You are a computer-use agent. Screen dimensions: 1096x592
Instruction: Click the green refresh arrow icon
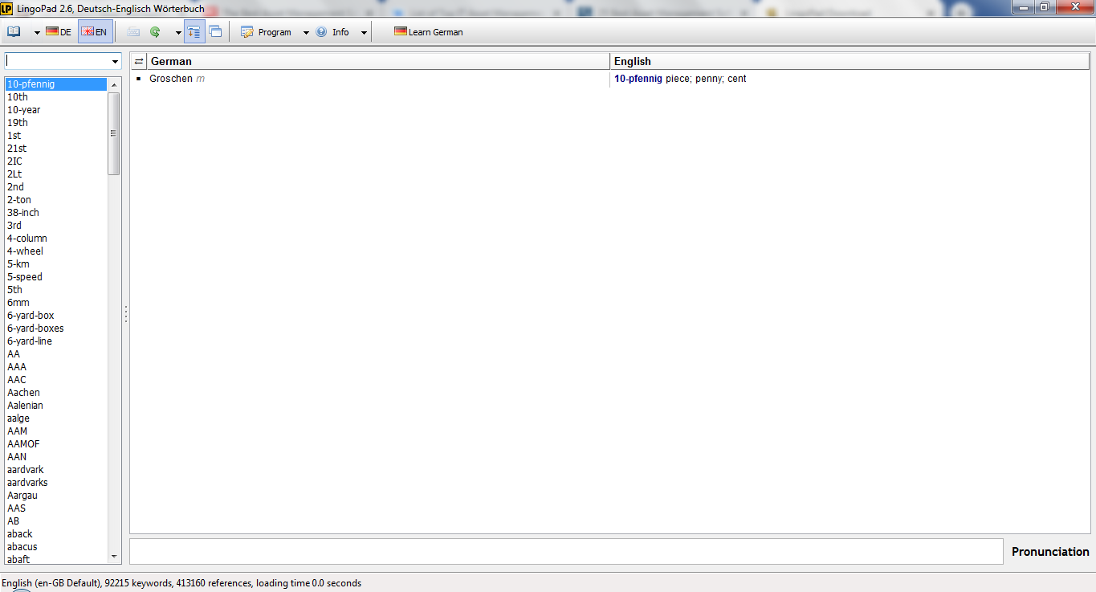[155, 32]
